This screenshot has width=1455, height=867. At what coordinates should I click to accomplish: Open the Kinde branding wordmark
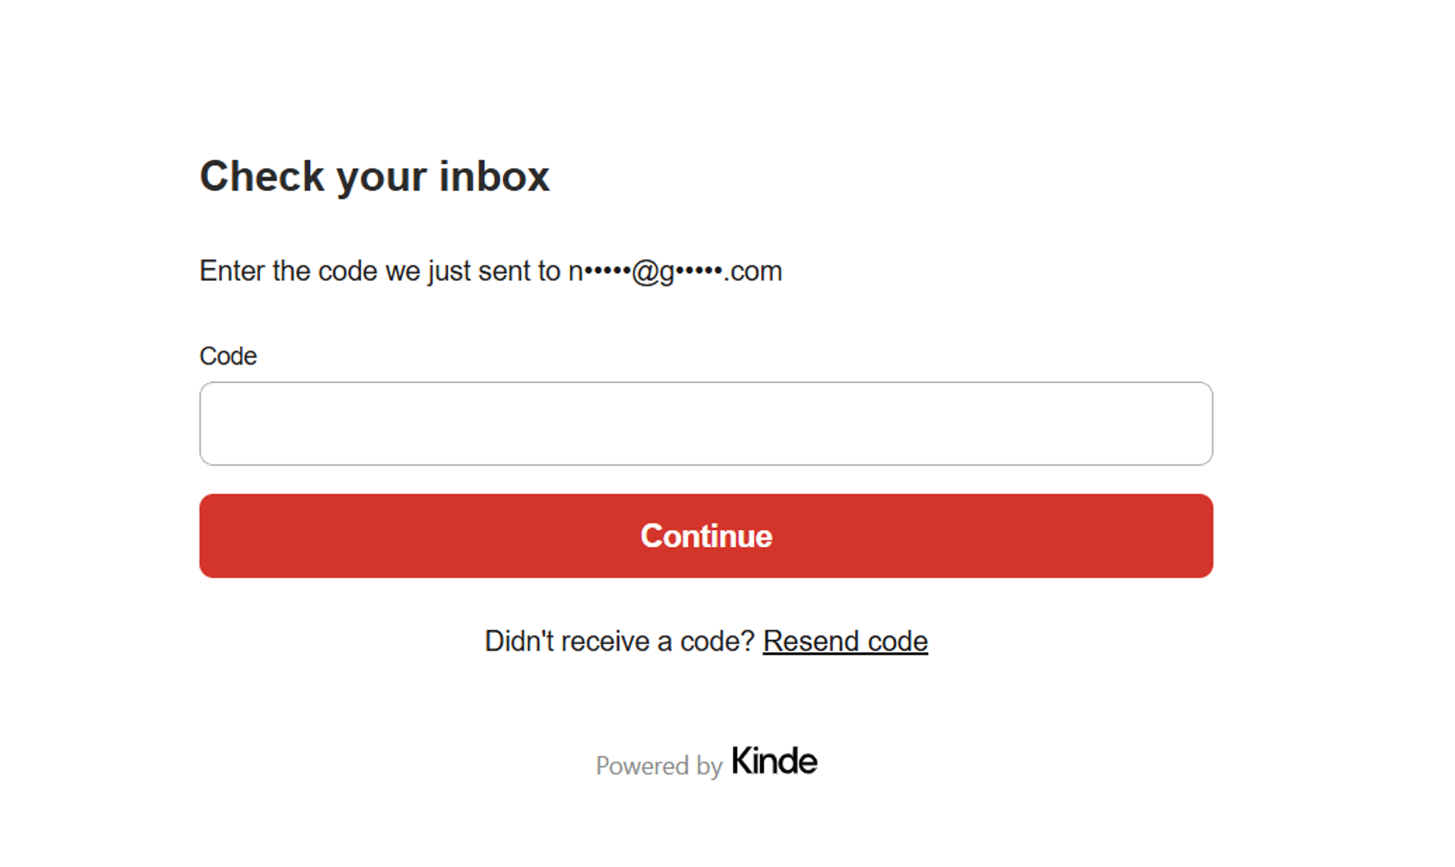(774, 761)
